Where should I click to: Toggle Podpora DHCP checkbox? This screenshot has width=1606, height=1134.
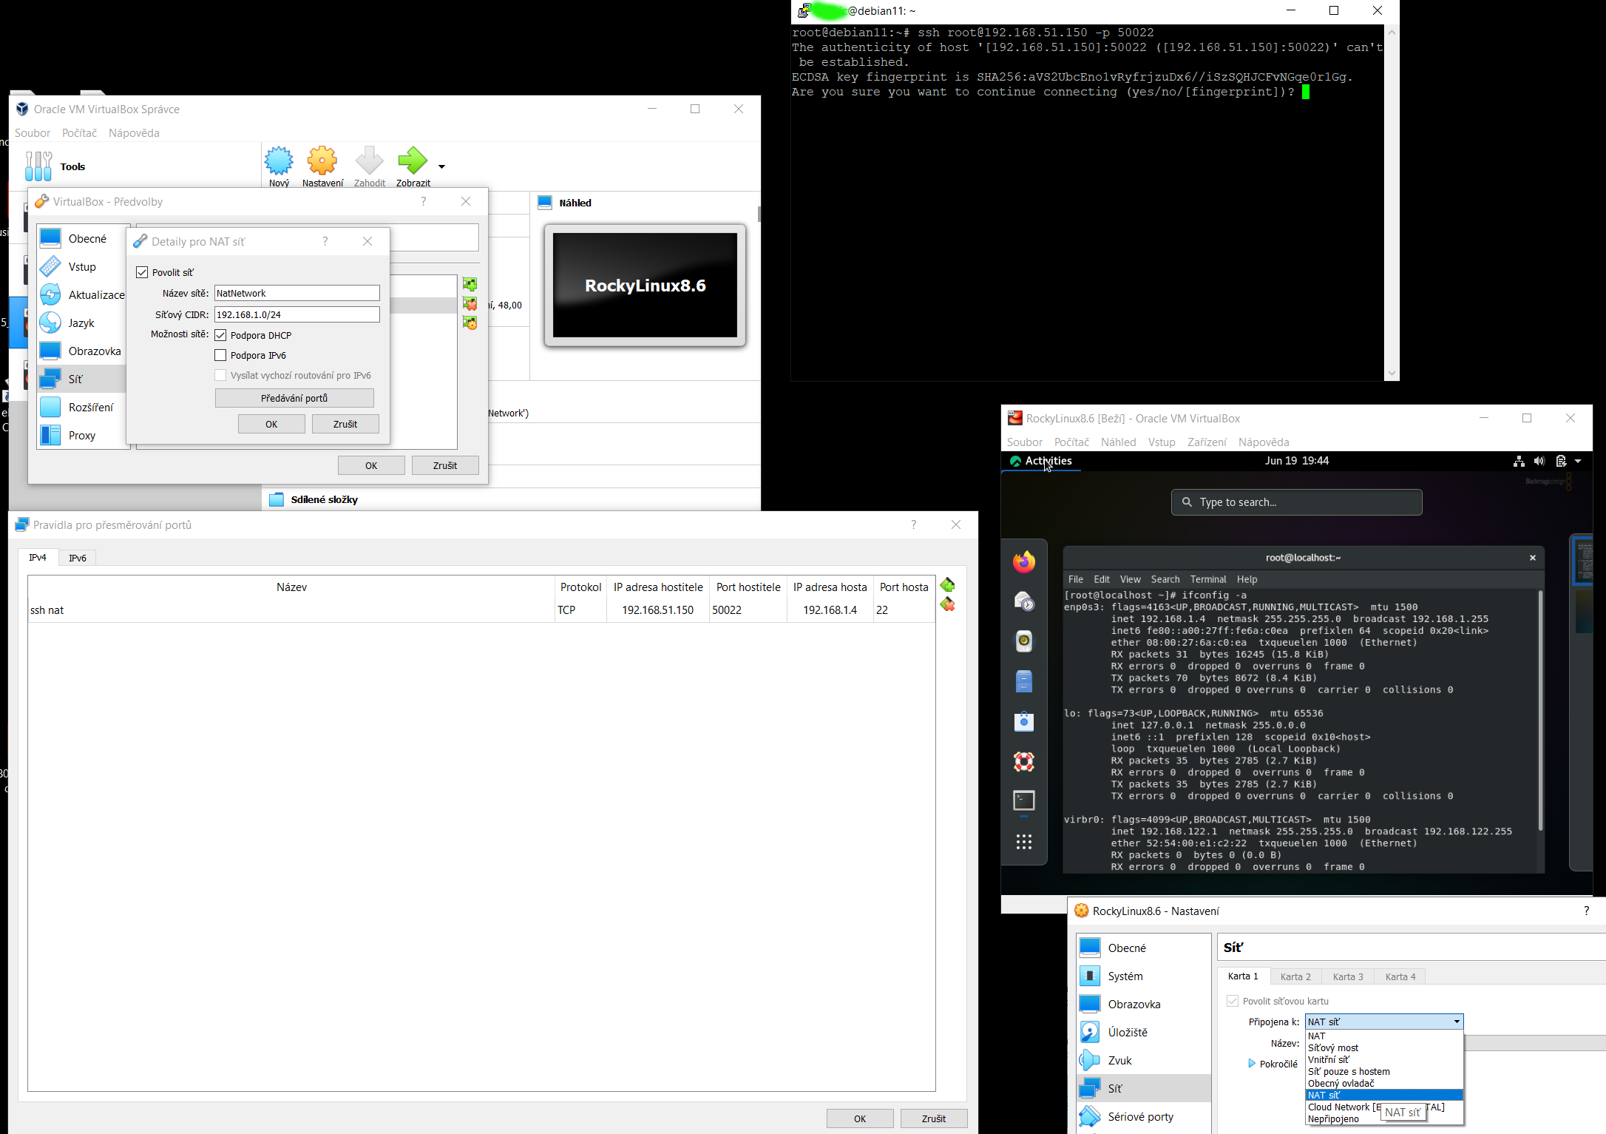[220, 335]
